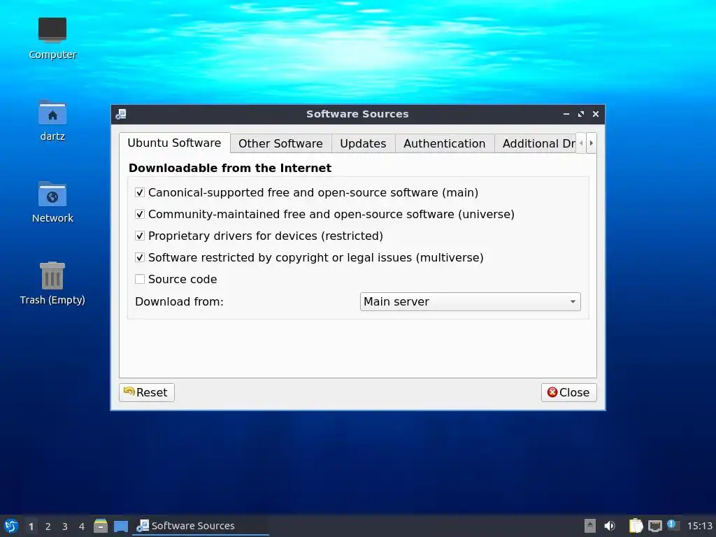The height and width of the screenshot is (537, 716).
Task: Click the Reset button
Action: coord(147,393)
